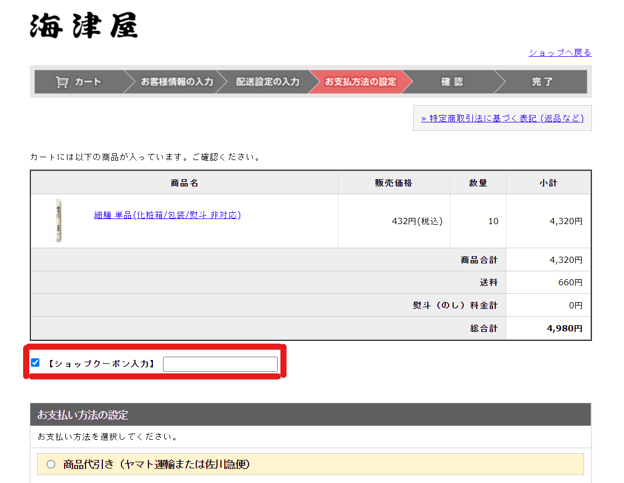Open the 細麺 単品 product link
Viewport: 624px width, 483px height.
click(167, 215)
